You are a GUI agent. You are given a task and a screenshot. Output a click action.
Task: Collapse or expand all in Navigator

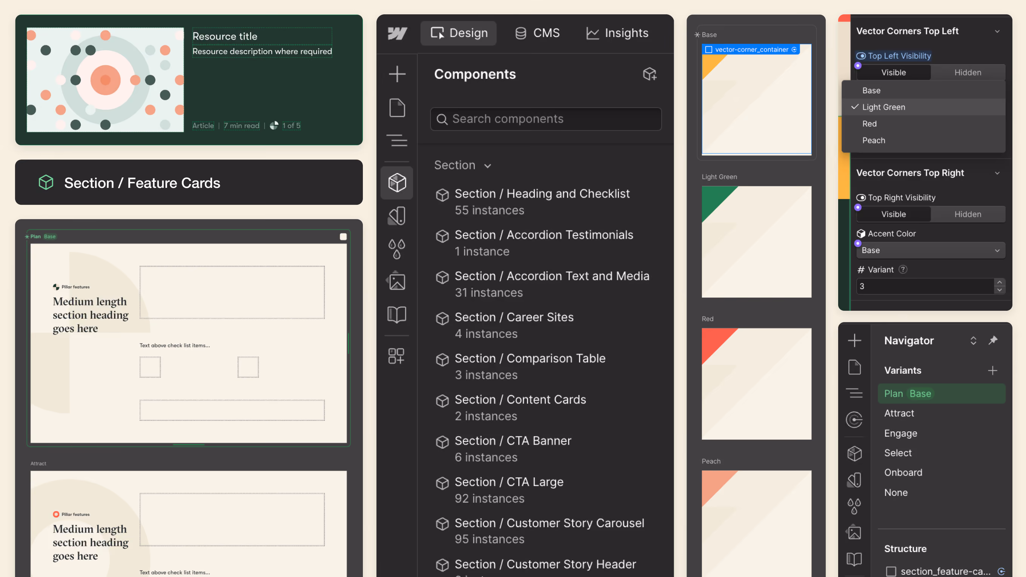tap(974, 341)
